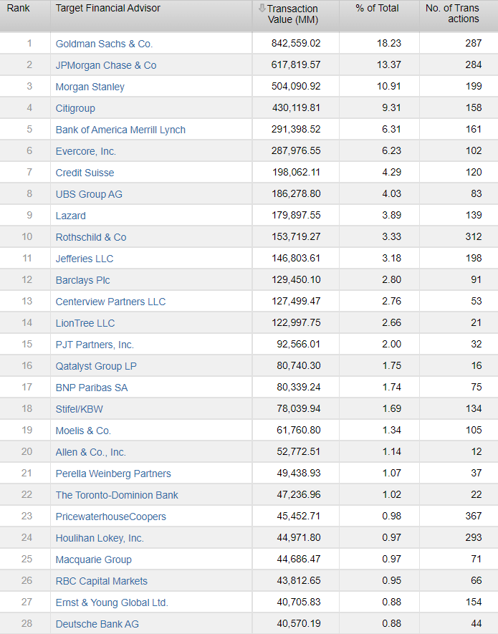Open Centerview Partners LLC link
Viewport: 498px width, 634px height.
point(110,302)
